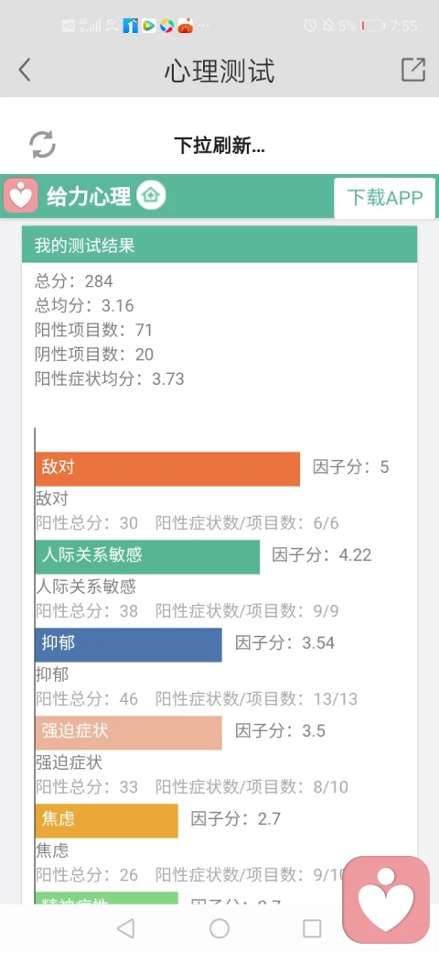Tap the circular refresh icon
The width and height of the screenshot is (439, 953).
42,145
